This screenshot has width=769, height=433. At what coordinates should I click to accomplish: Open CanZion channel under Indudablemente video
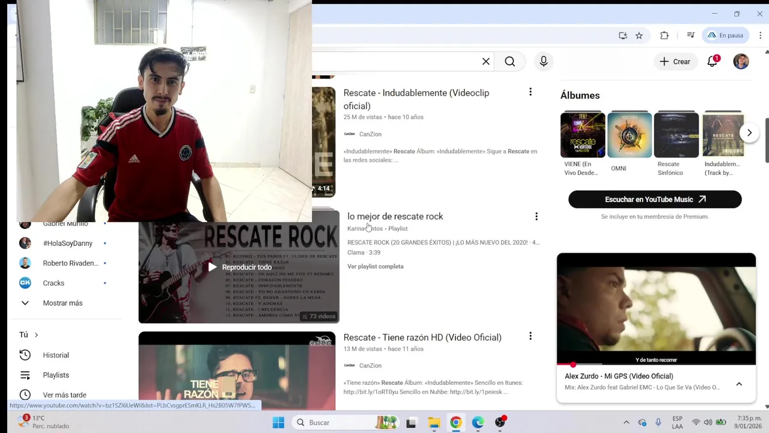point(370,134)
